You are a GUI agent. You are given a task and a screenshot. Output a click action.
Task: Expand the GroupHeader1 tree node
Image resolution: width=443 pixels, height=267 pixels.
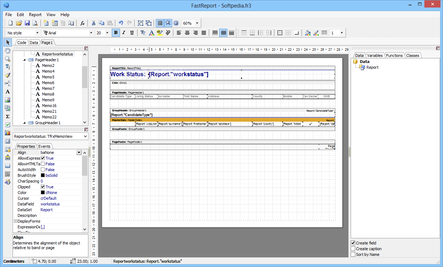(x=25, y=123)
